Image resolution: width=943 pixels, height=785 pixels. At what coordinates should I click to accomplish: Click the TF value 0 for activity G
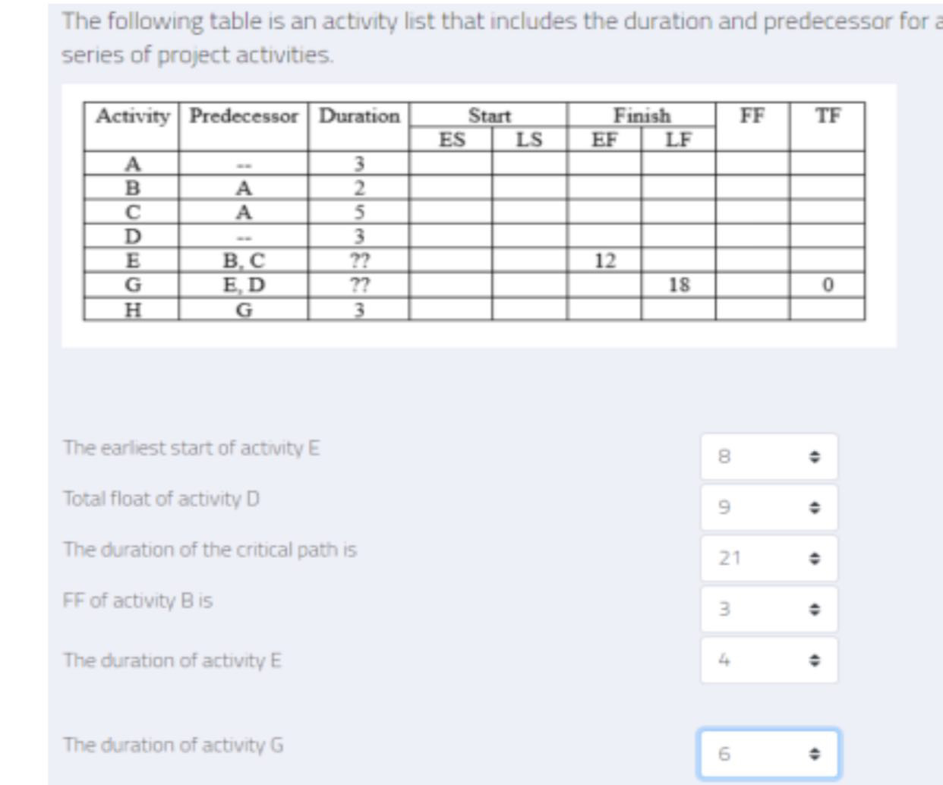pyautogui.click(x=828, y=283)
